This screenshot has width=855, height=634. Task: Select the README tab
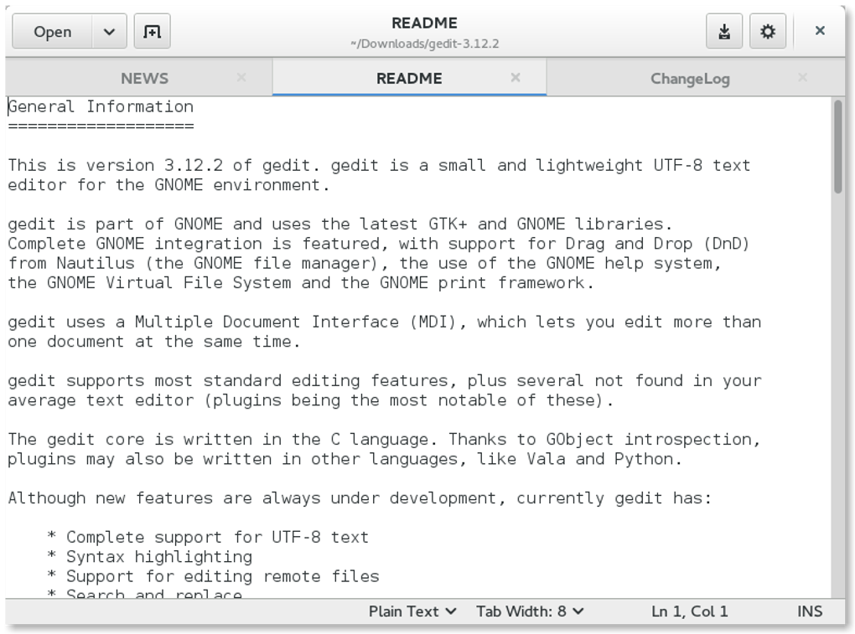[x=409, y=78]
